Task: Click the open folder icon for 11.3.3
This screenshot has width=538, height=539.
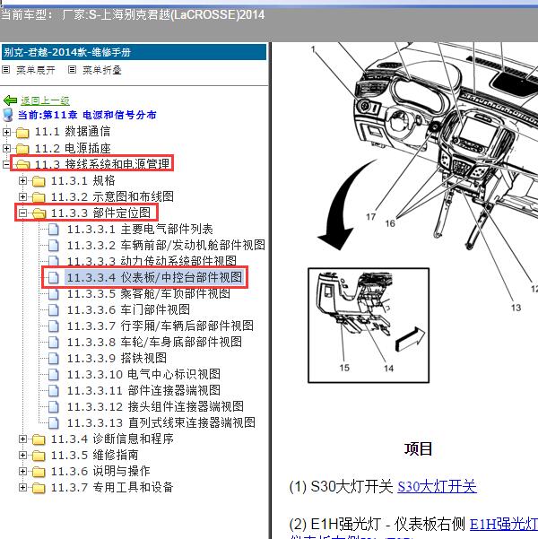Action: click(x=39, y=213)
